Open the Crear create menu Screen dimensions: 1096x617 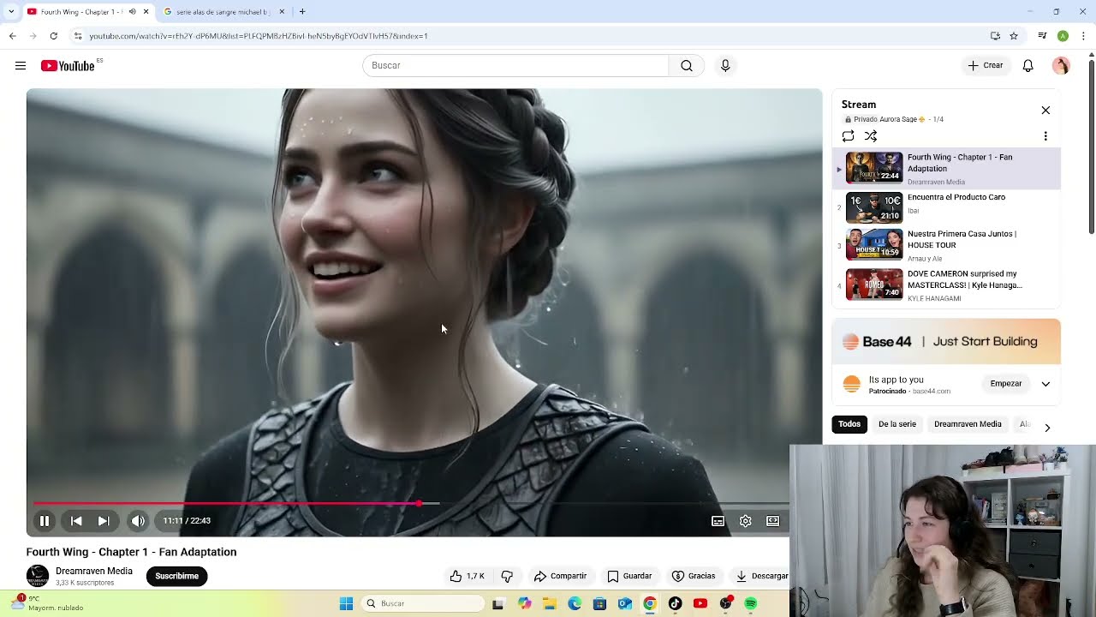point(986,66)
